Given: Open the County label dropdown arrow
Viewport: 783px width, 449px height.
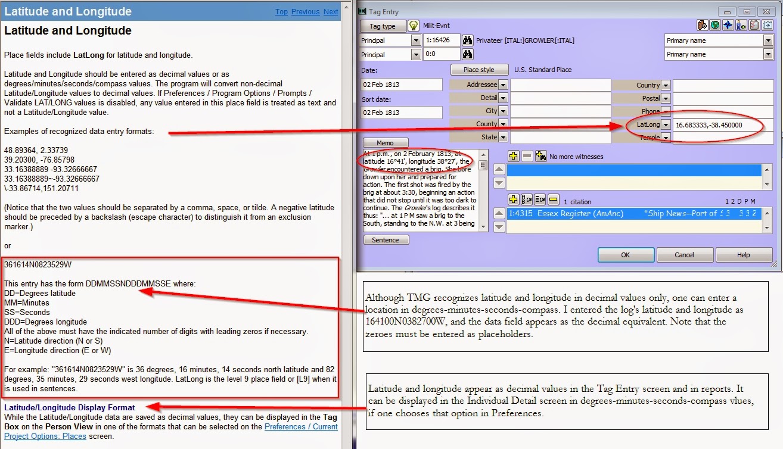Looking at the screenshot, I should [x=503, y=124].
